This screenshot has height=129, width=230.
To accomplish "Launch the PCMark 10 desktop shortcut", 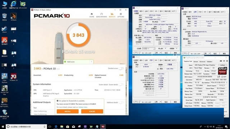I will 14,77.
